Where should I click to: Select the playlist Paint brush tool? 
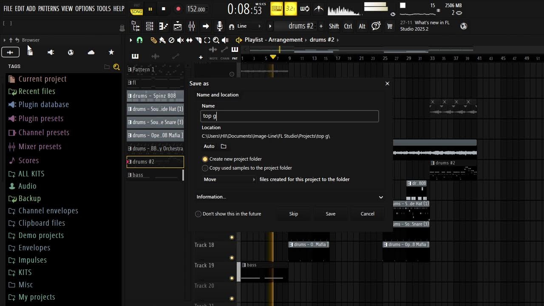coord(162,40)
